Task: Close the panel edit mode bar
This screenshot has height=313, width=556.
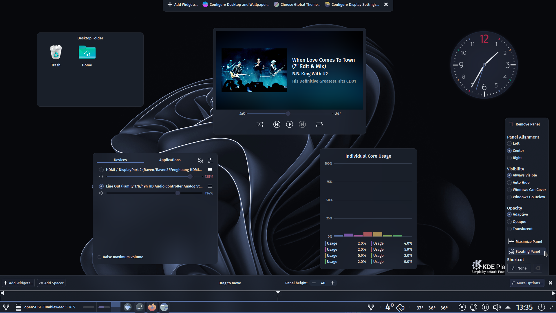Action: pos(550,283)
